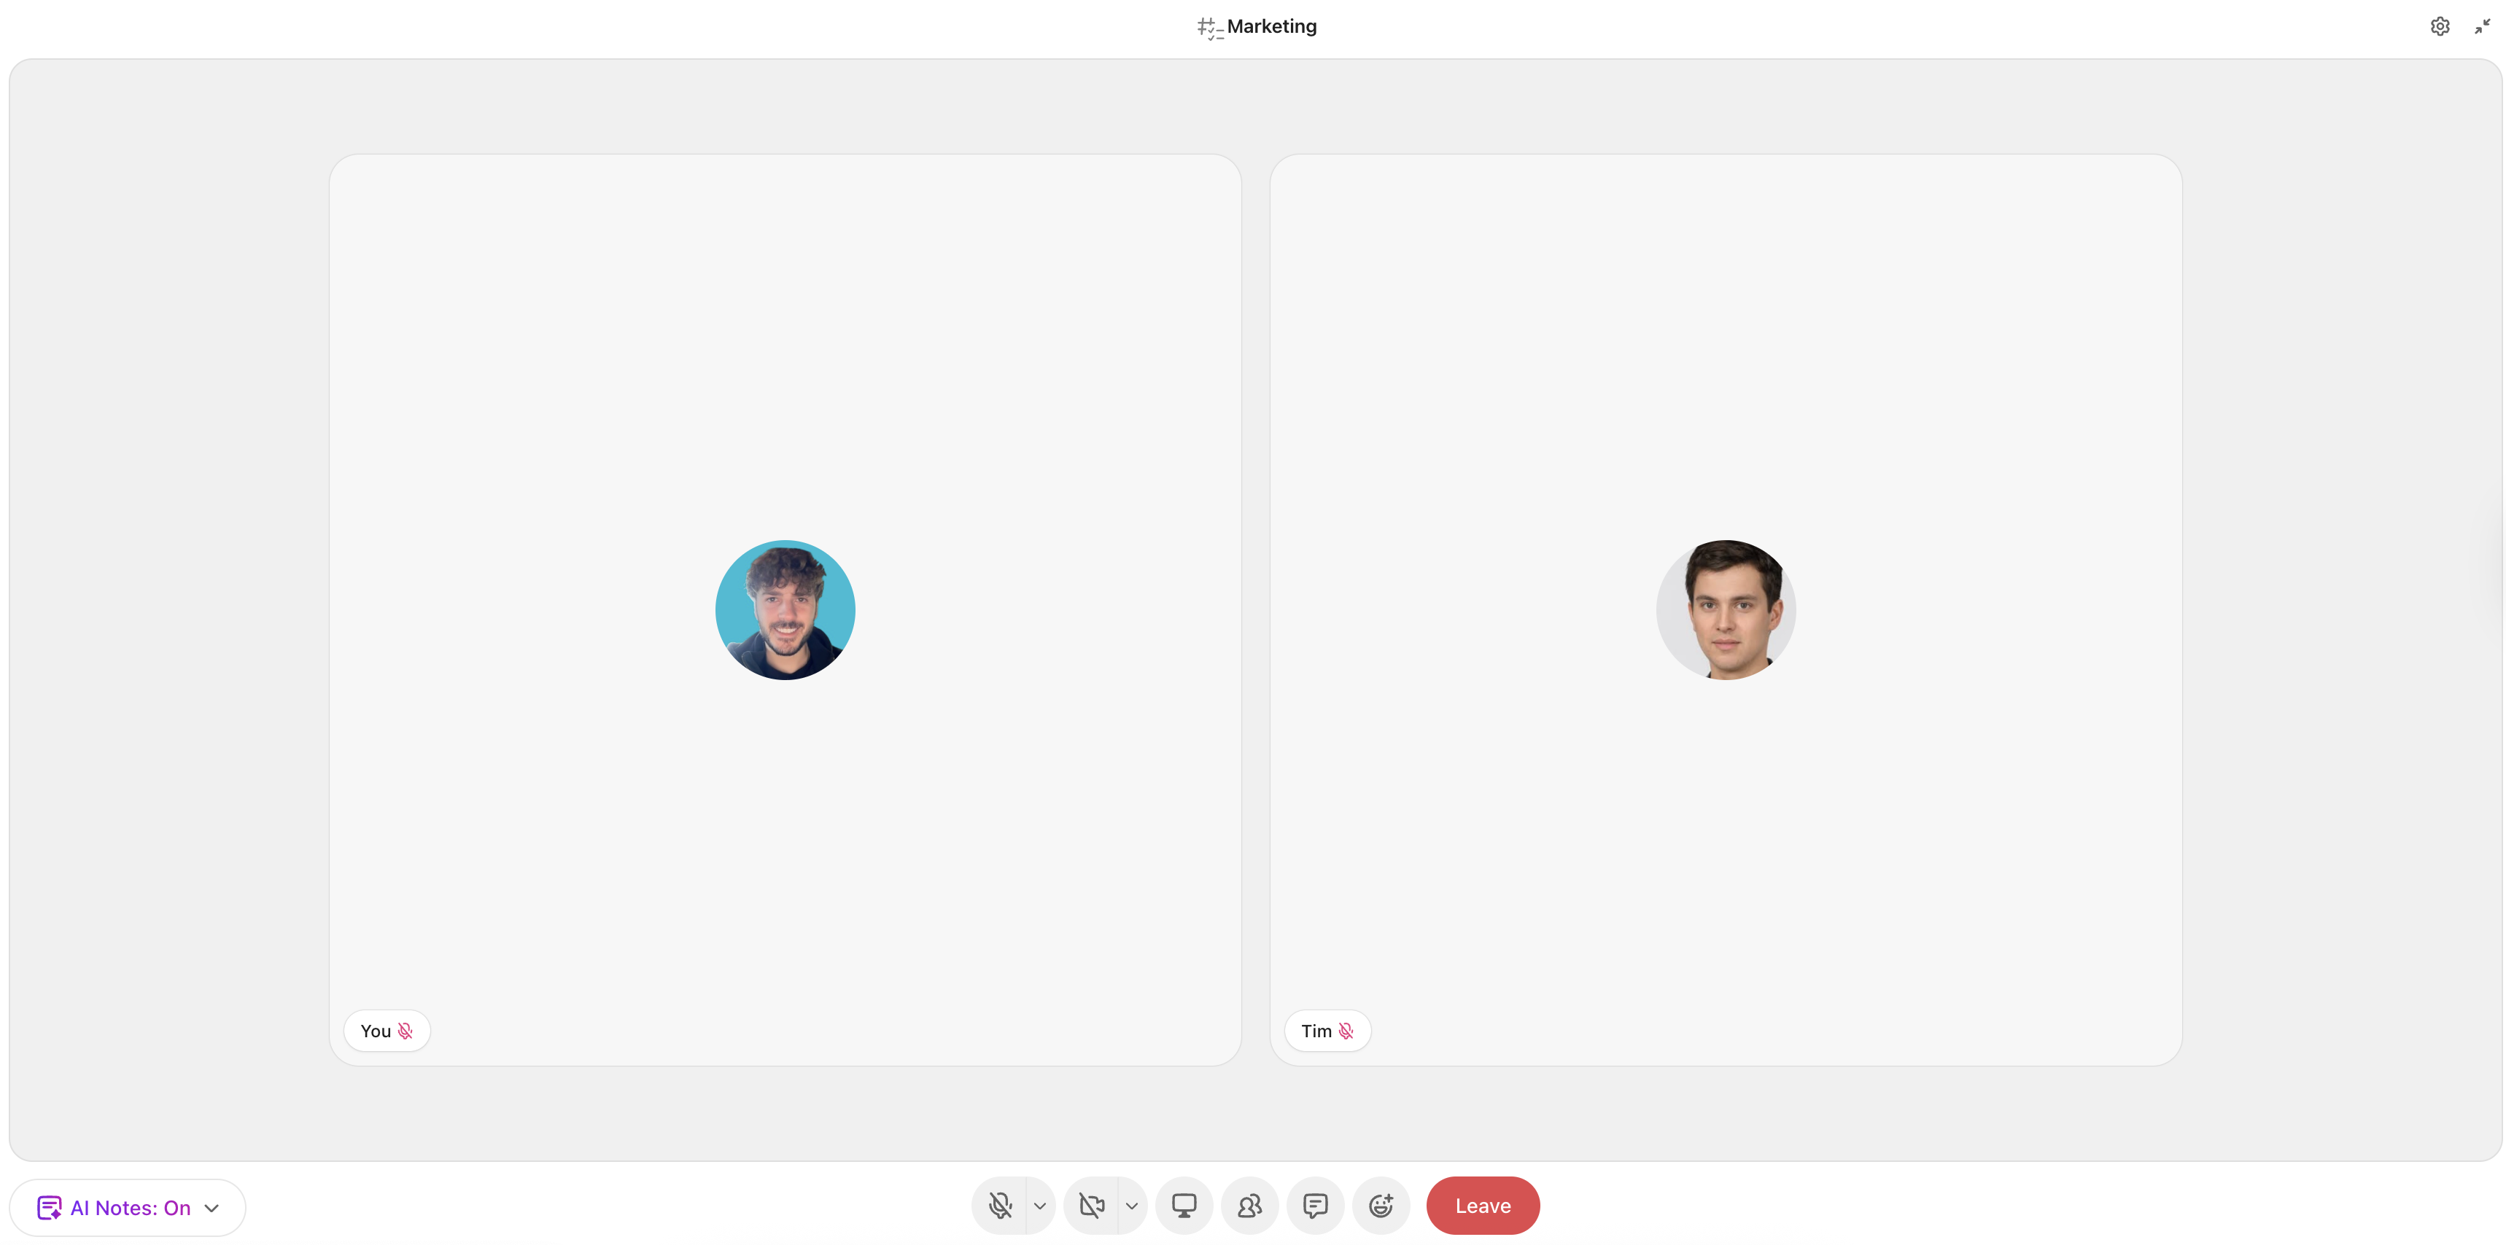This screenshot has height=1245, width=2506.
Task: Add an emoji reaction
Action: pyautogui.click(x=1381, y=1205)
